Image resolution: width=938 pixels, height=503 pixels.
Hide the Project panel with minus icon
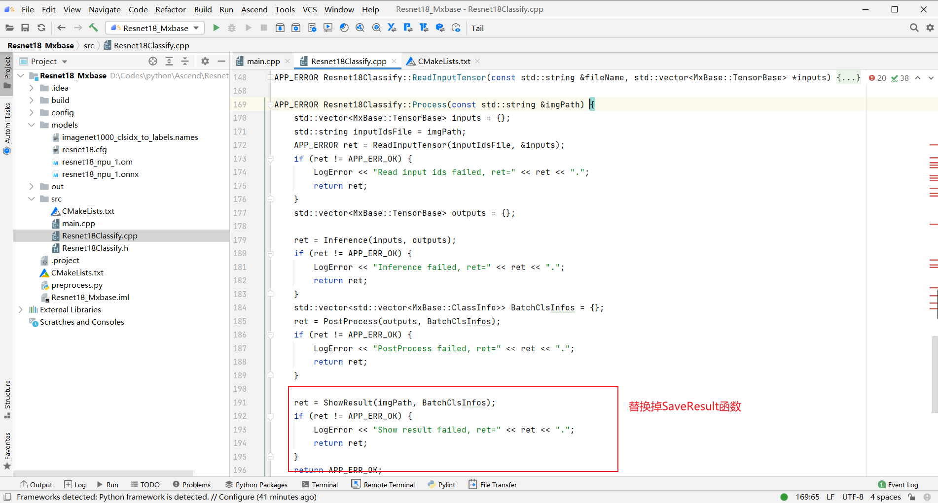221,61
